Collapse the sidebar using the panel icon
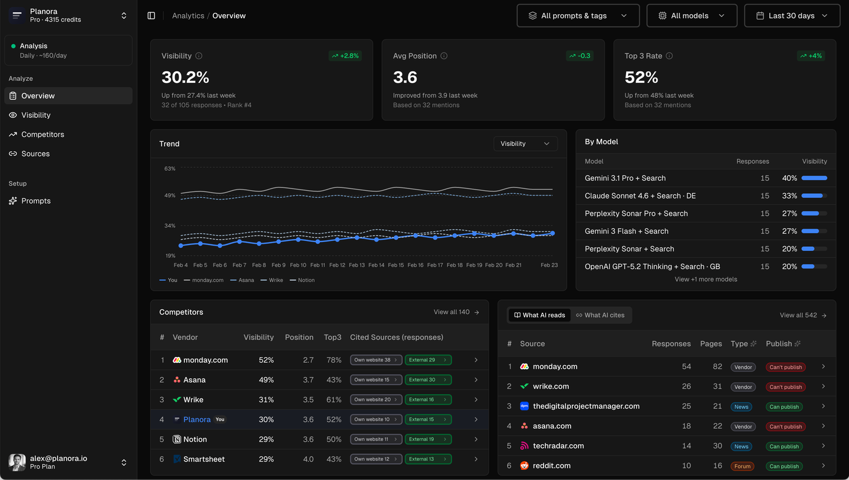849x480 pixels. (151, 15)
